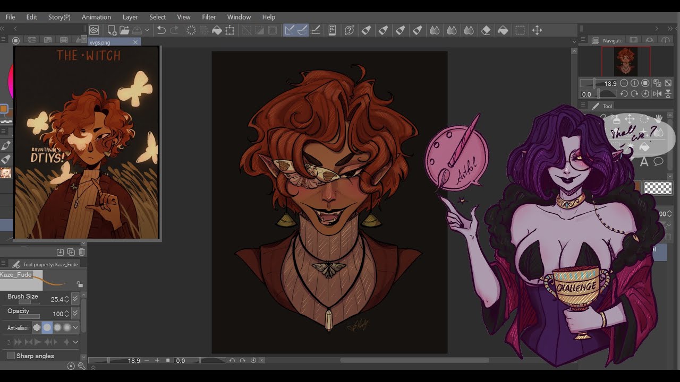Open the help question-mark icon

350,30
